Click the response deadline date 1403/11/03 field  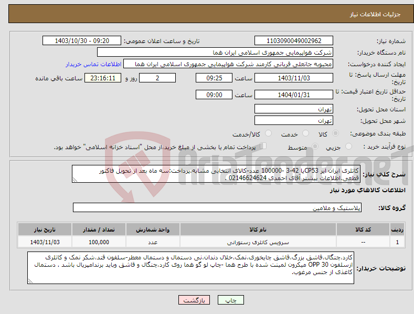294,78
